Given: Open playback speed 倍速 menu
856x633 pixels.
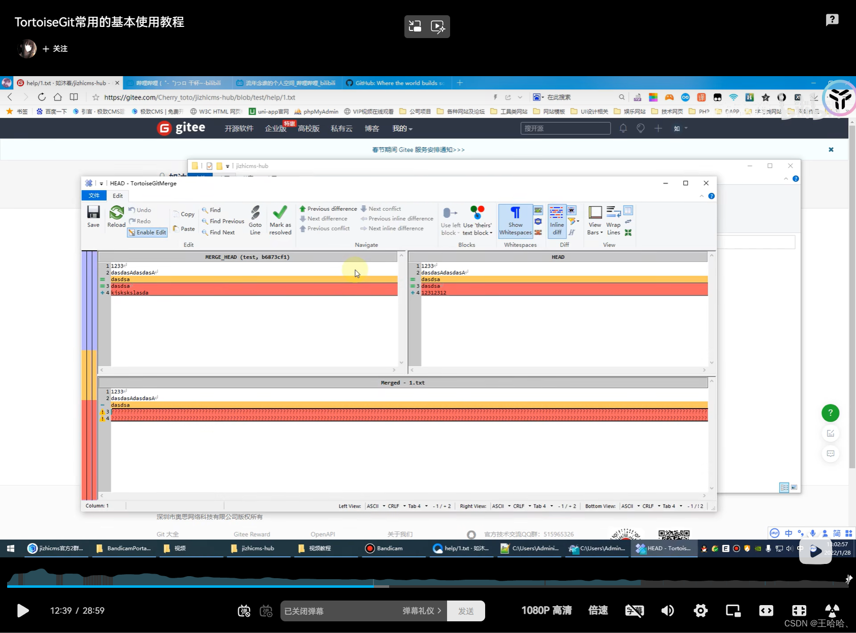Looking at the screenshot, I should click(598, 610).
